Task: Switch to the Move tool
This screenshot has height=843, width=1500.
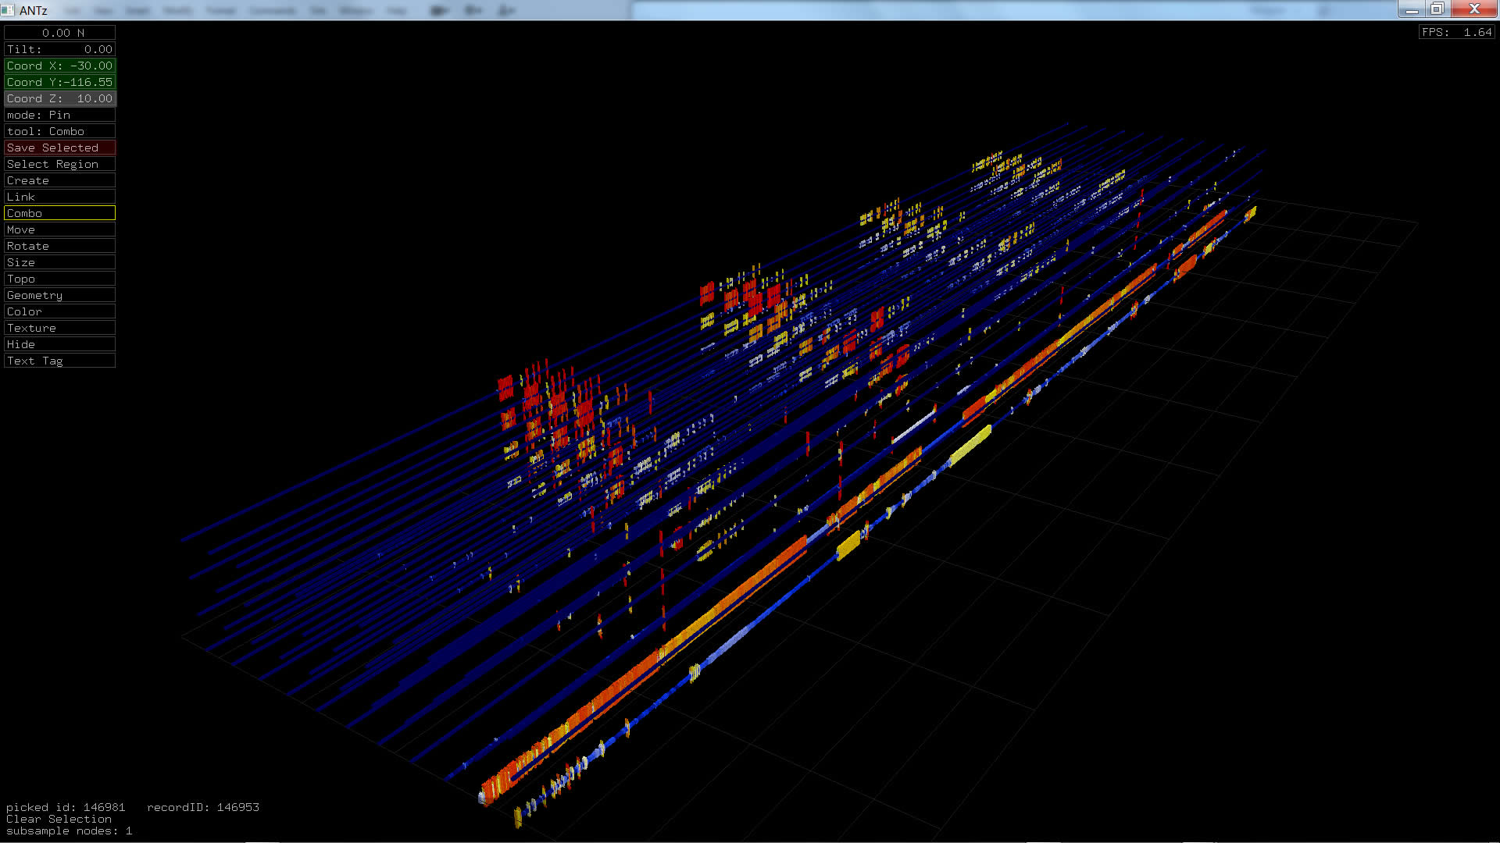Action: click(59, 229)
